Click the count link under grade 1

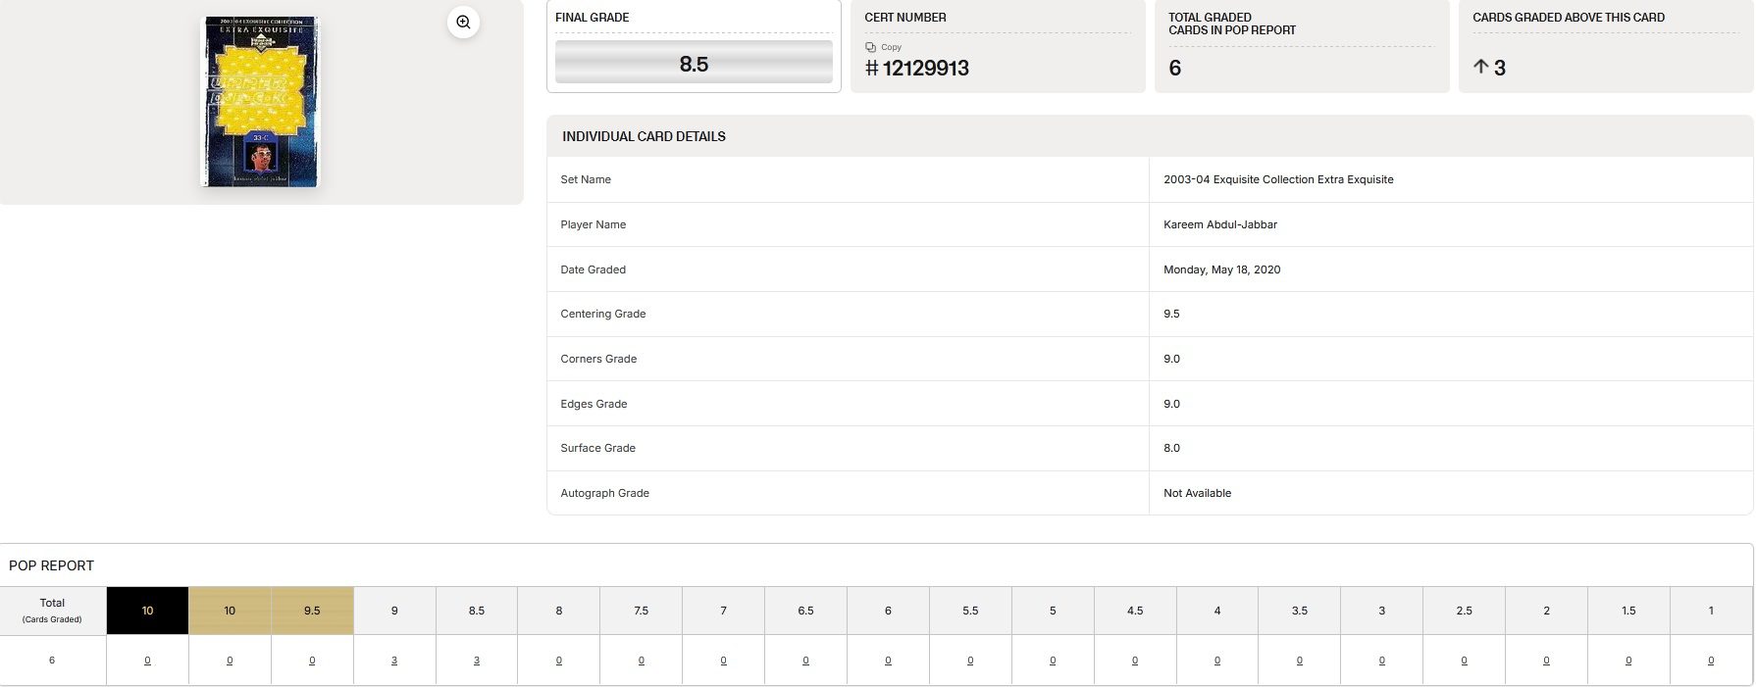click(x=1711, y=661)
